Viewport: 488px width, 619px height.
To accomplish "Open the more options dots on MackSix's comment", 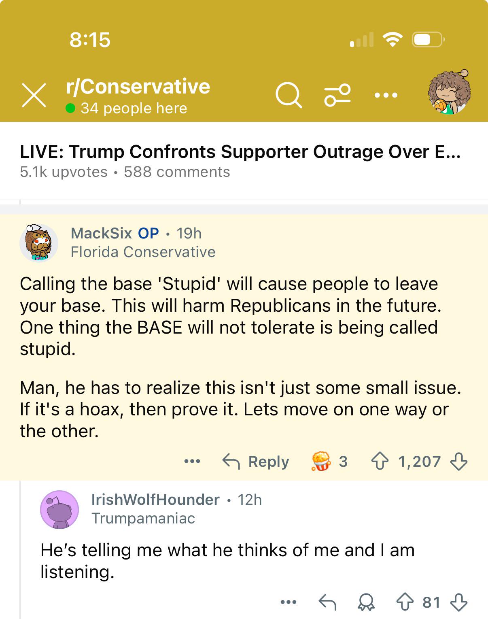I will pyautogui.click(x=192, y=461).
